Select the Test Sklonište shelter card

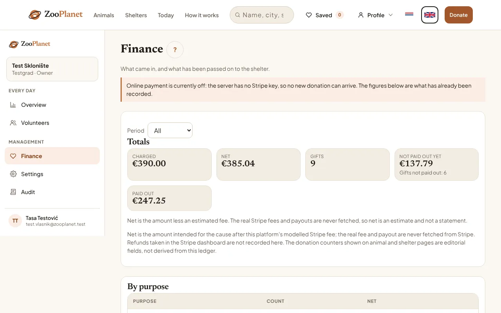[x=52, y=69]
